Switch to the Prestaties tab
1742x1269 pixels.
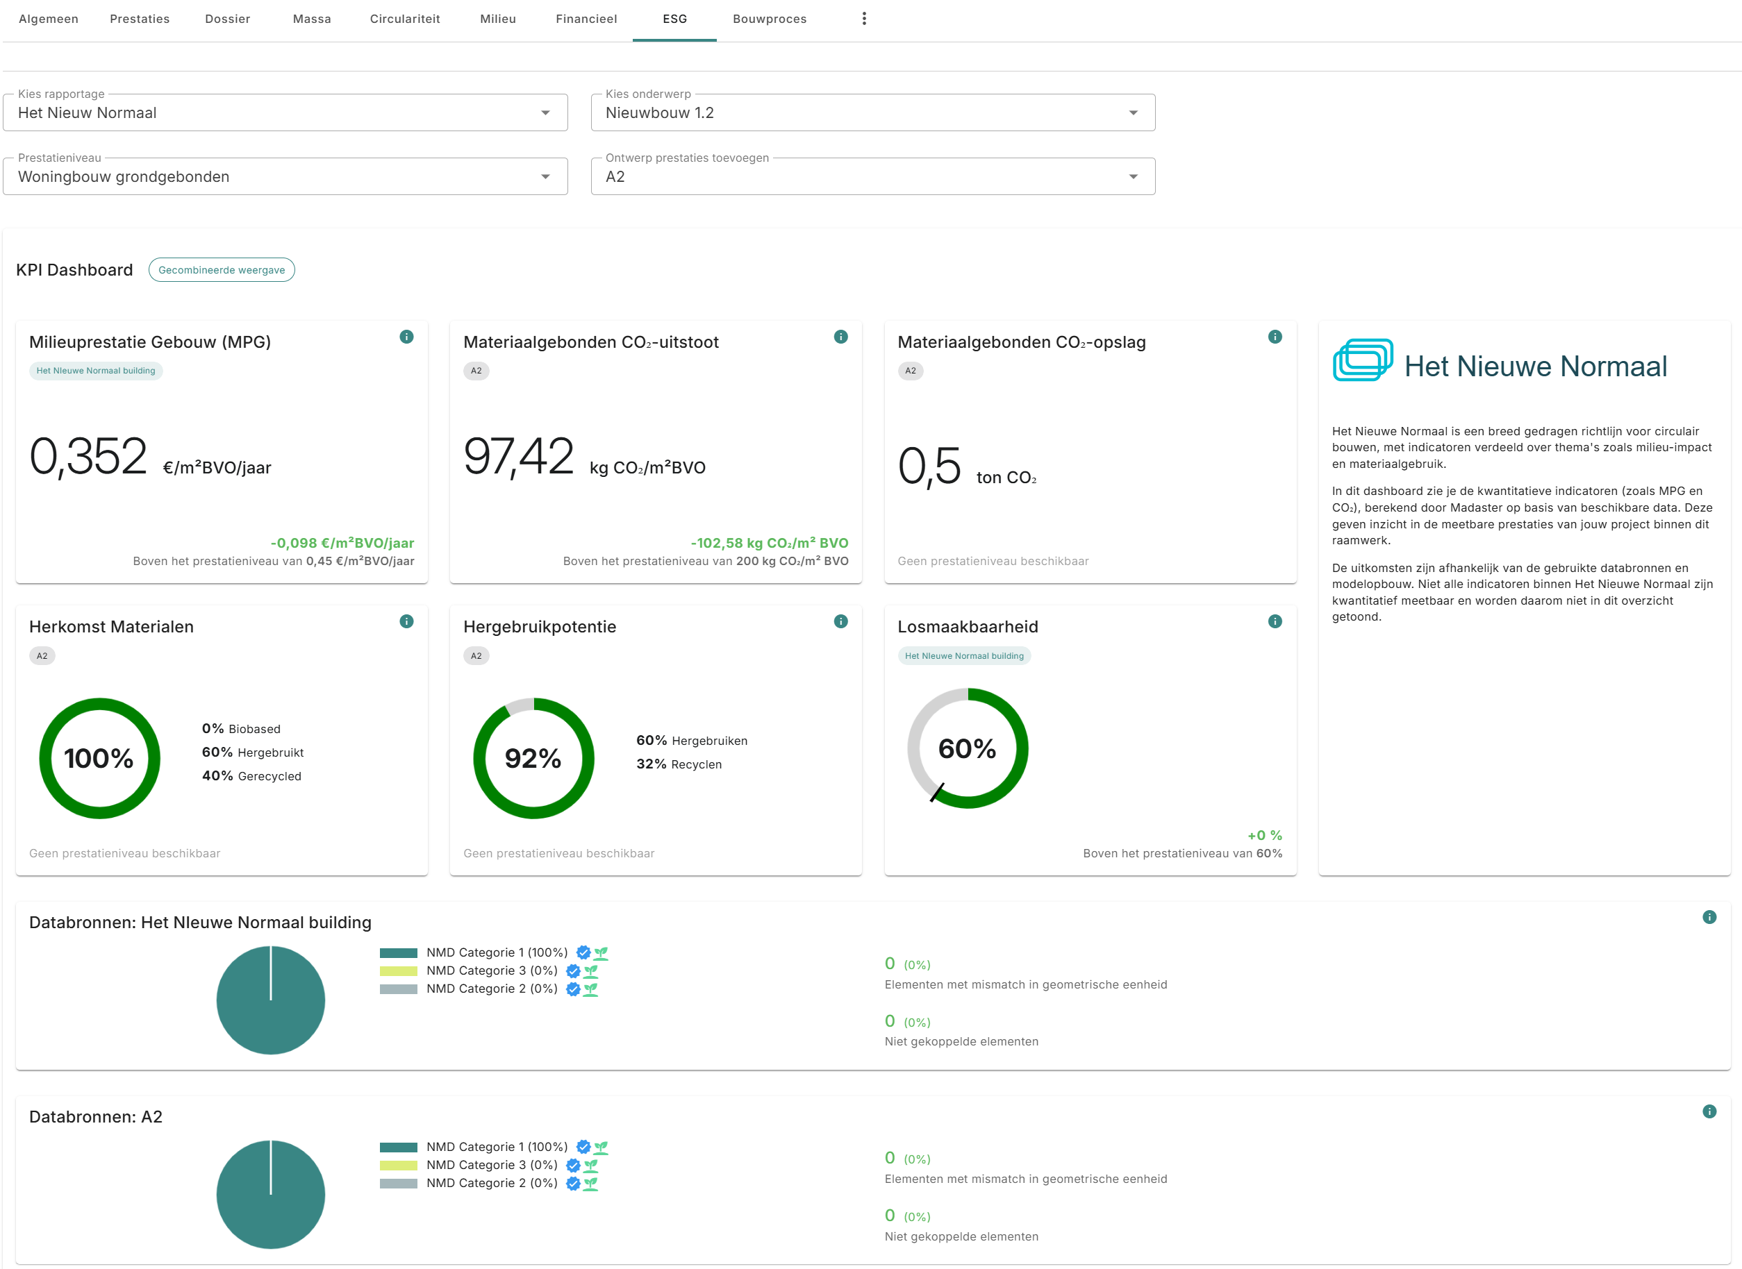[x=140, y=19]
